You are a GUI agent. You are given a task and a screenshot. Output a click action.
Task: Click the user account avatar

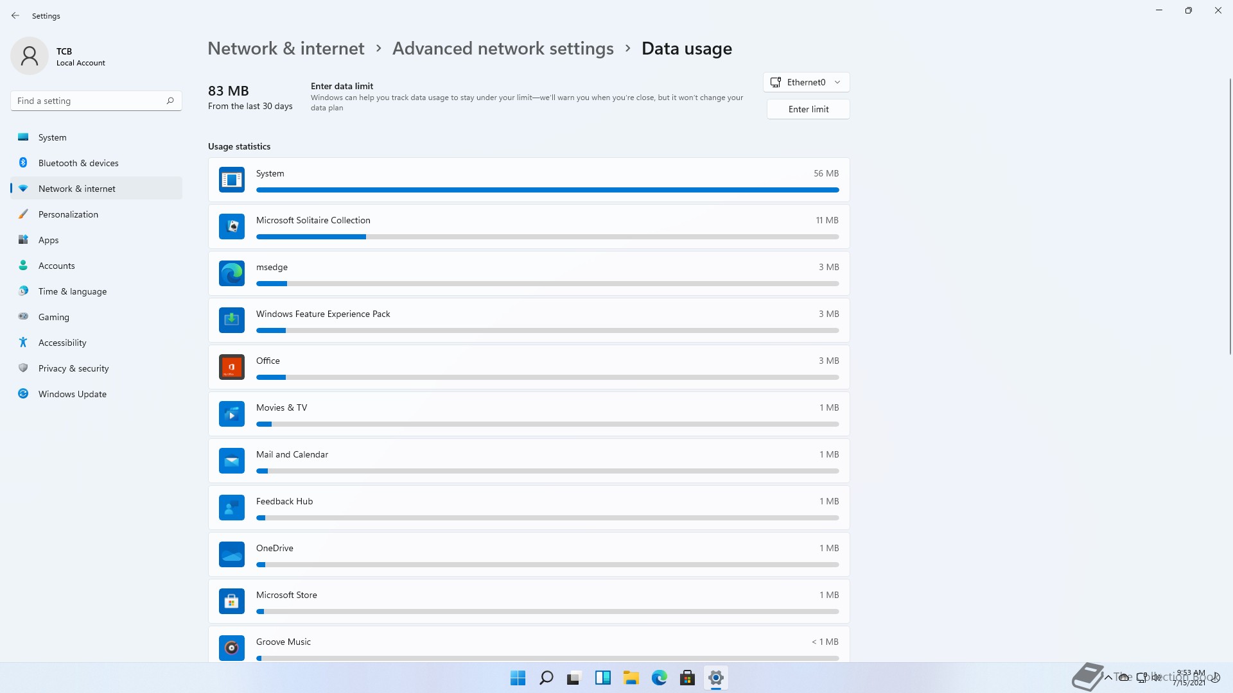click(x=30, y=56)
